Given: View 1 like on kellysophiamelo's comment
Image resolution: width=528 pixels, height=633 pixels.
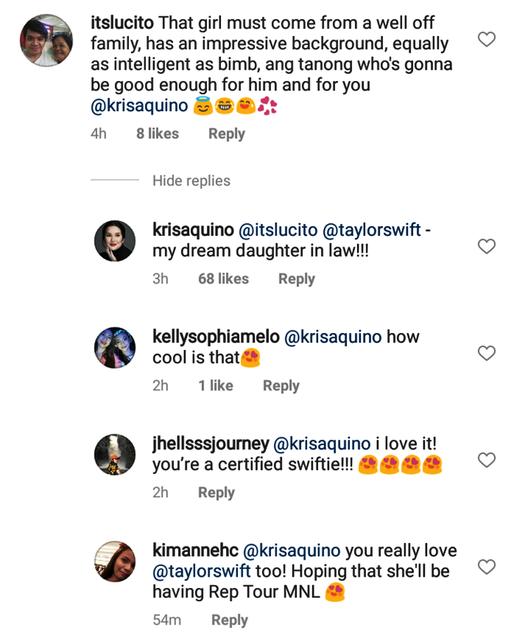Looking at the screenshot, I should click(215, 386).
